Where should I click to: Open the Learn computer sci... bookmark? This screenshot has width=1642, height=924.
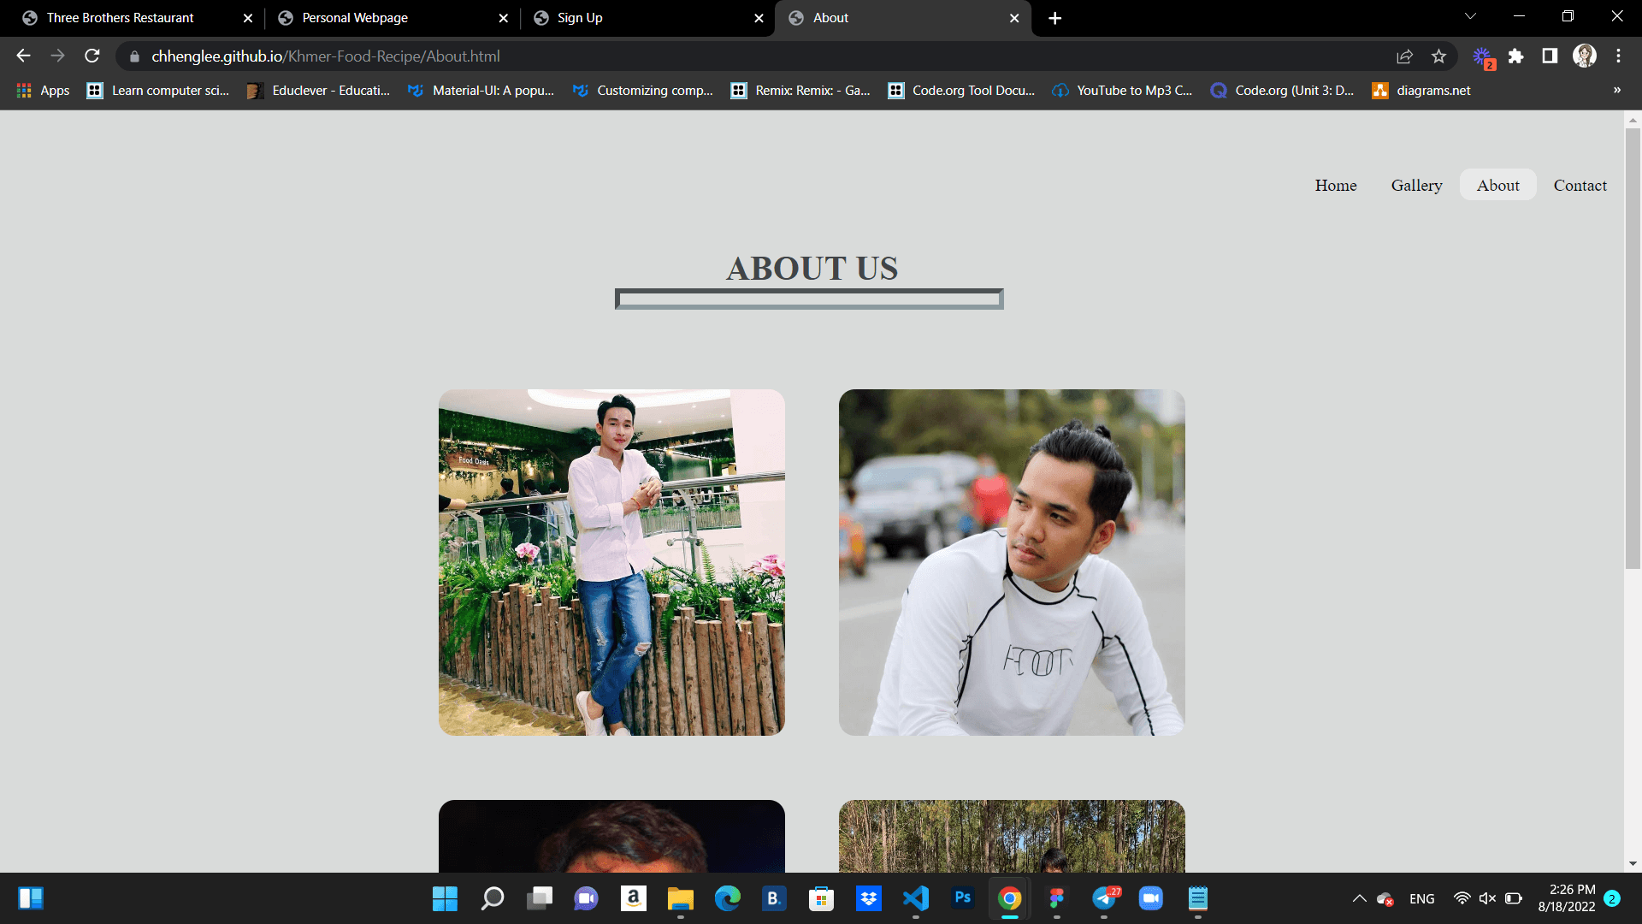pos(158,91)
